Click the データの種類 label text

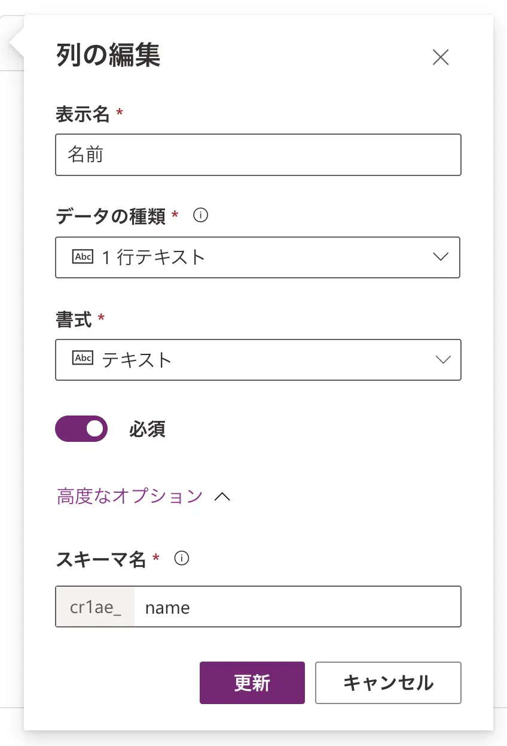click(111, 216)
